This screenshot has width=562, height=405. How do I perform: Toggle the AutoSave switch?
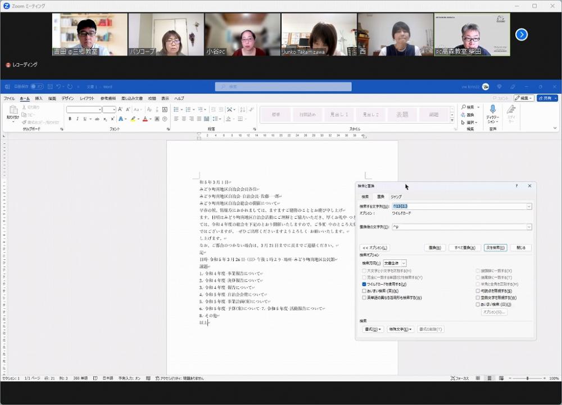pos(37,87)
